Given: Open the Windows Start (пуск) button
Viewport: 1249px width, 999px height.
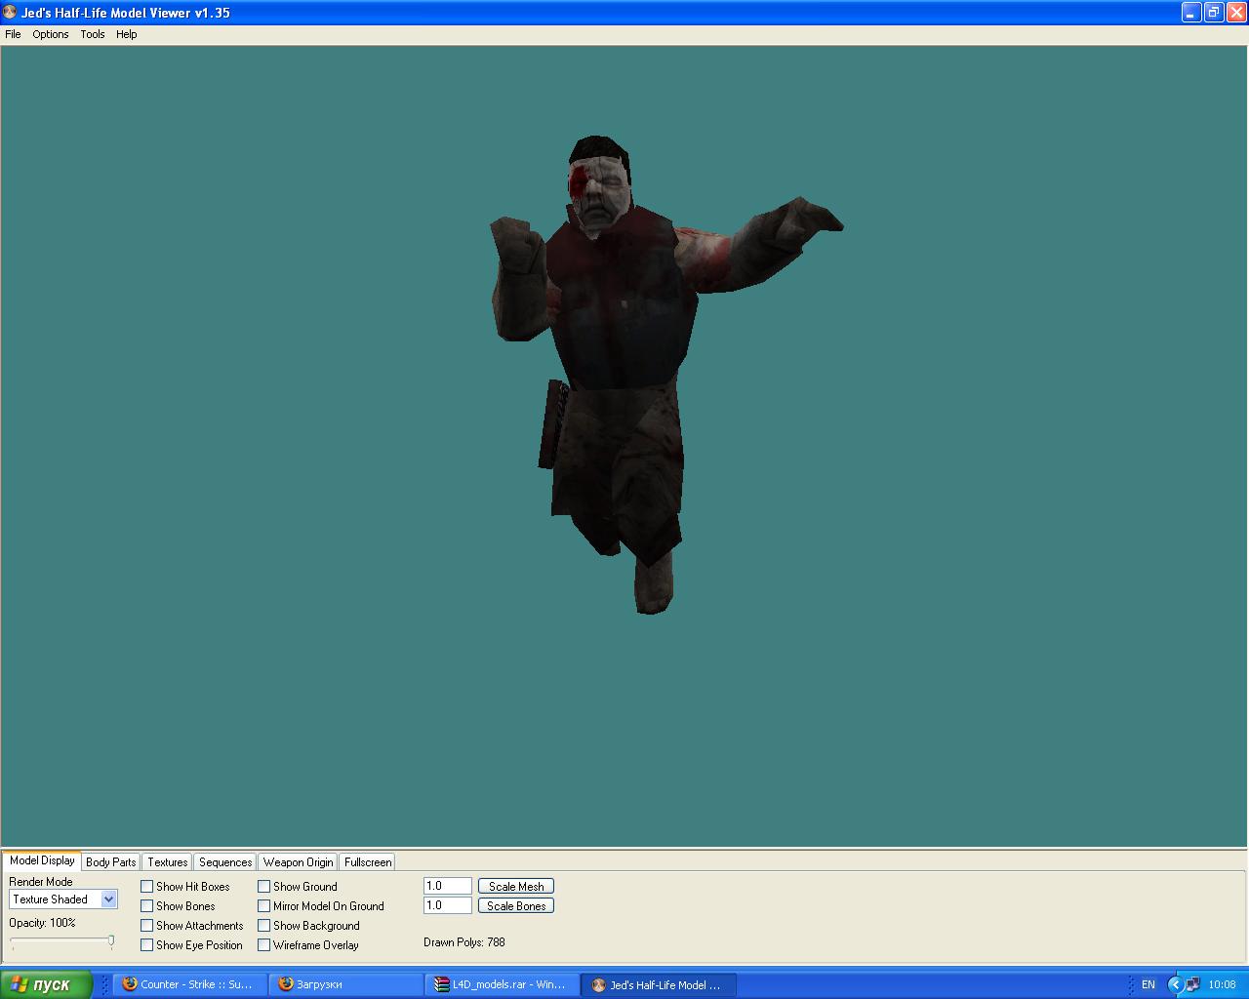Looking at the screenshot, I should 46,984.
